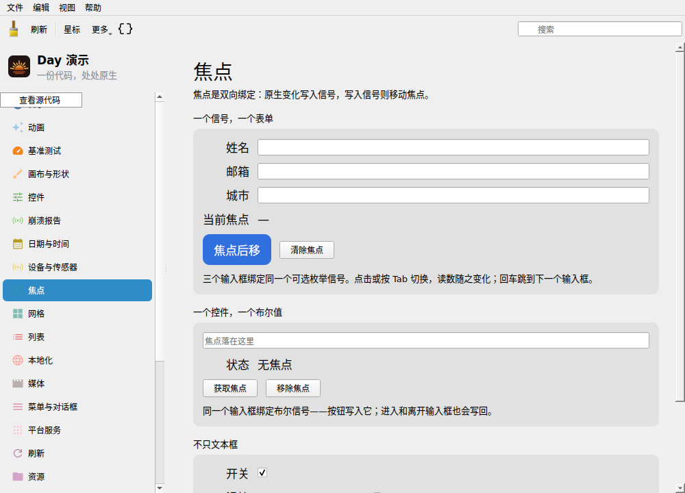The image size is (685, 493).
Task: Select the 资源 folder icon
Action: [18, 477]
